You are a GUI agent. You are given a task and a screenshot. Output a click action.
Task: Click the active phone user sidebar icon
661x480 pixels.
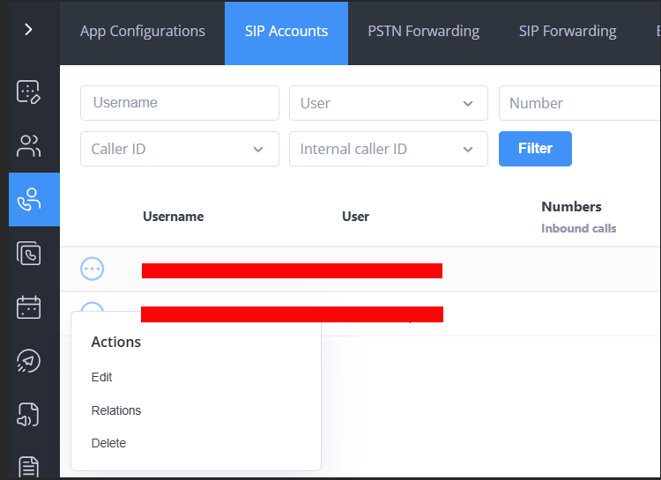click(29, 200)
